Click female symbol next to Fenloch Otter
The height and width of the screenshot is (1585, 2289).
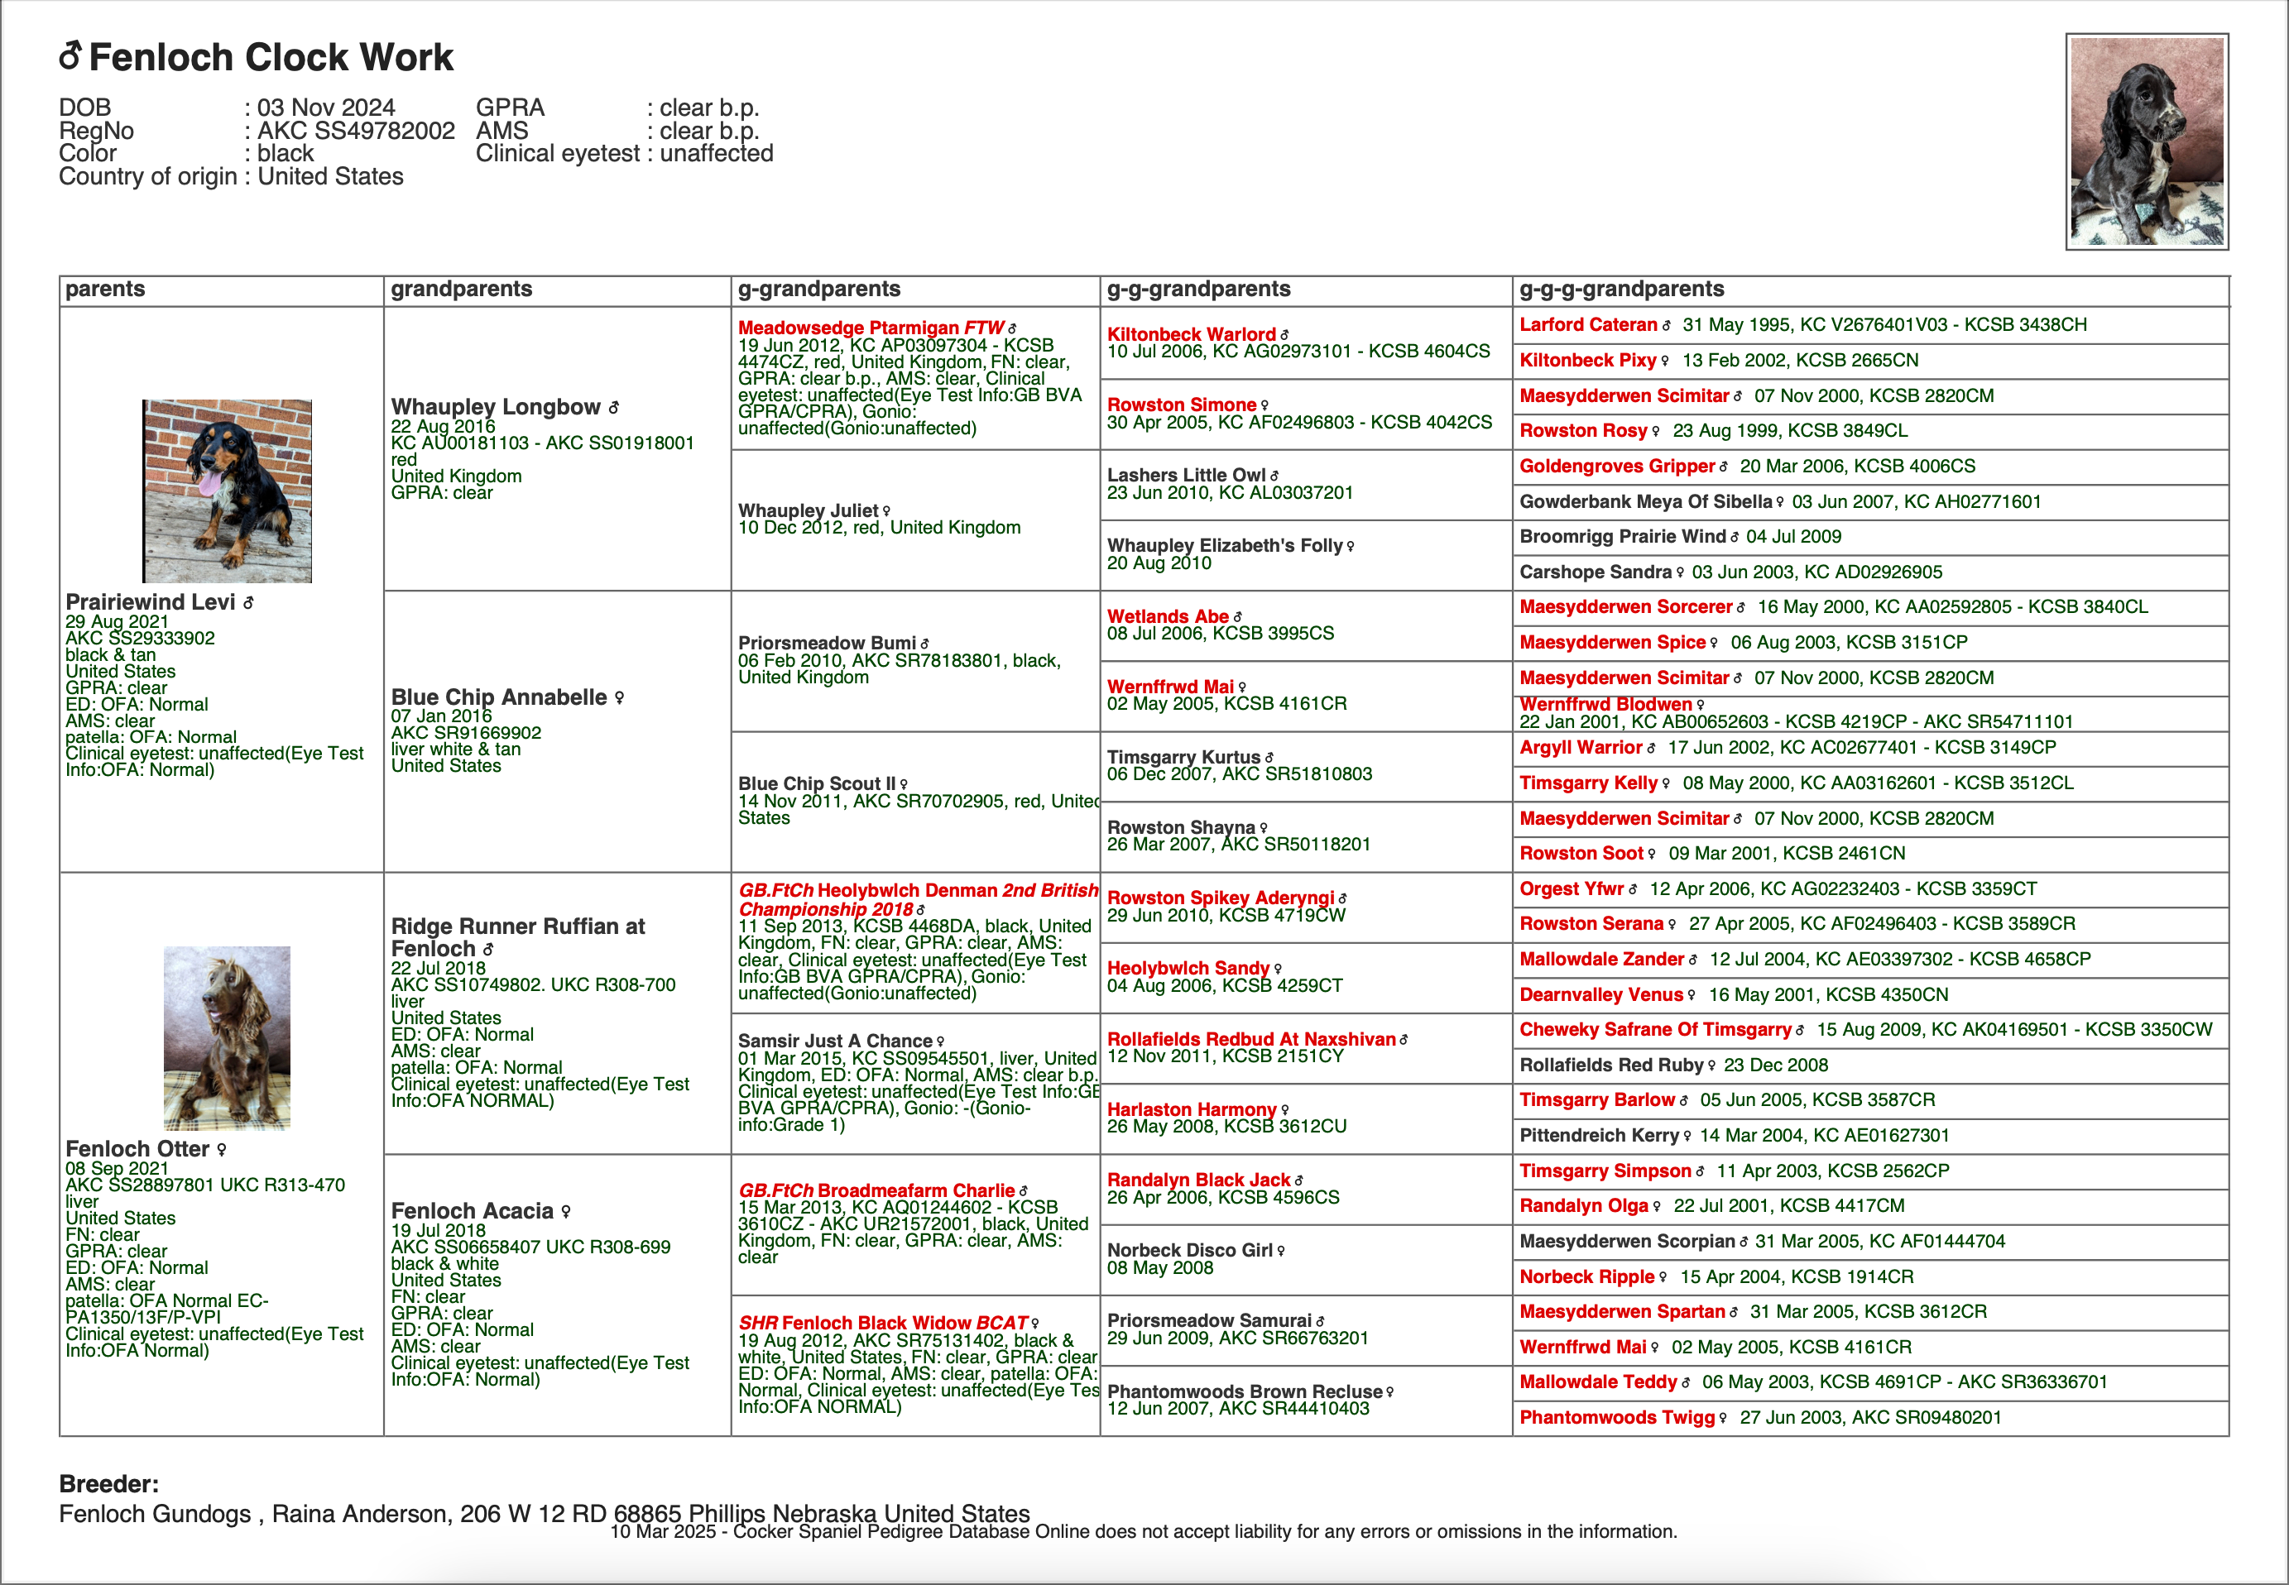[222, 1149]
